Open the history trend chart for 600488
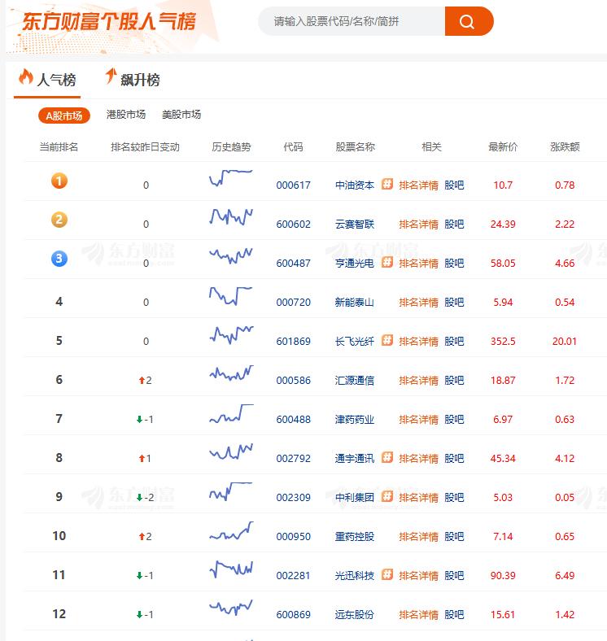The height and width of the screenshot is (641, 607). pyautogui.click(x=231, y=413)
